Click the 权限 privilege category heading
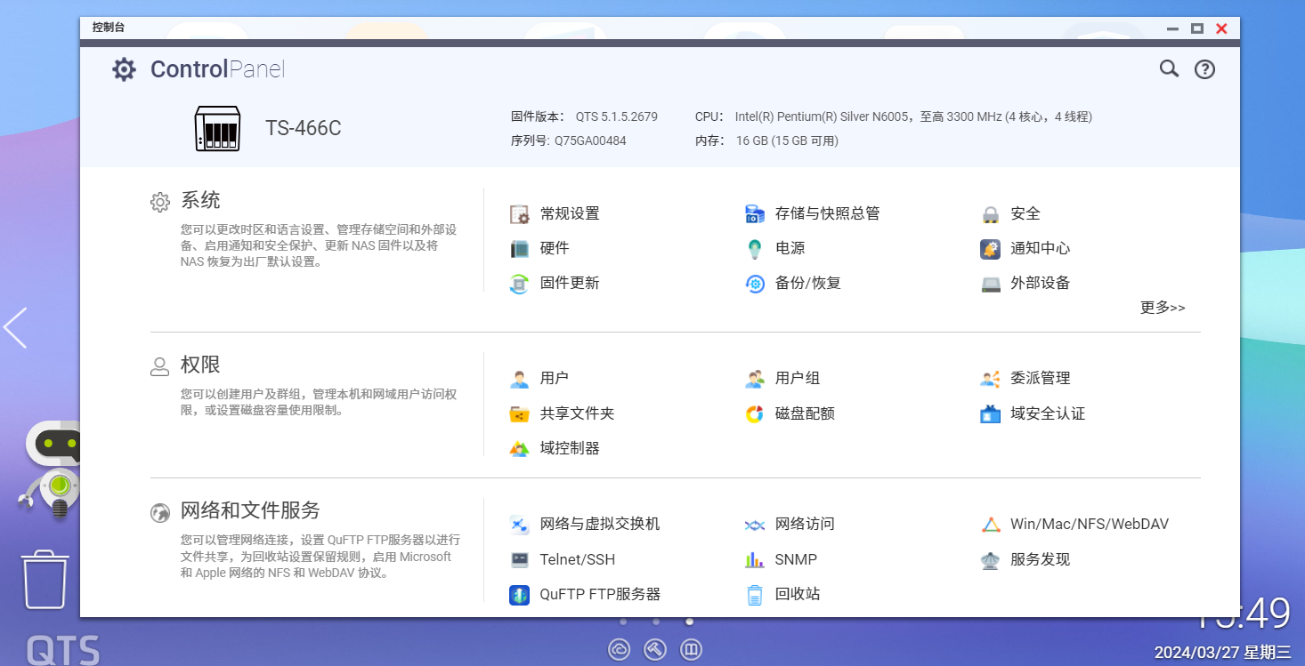This screenshot has width=1305, height=666. pyautogui.click(x=200, y=365)
